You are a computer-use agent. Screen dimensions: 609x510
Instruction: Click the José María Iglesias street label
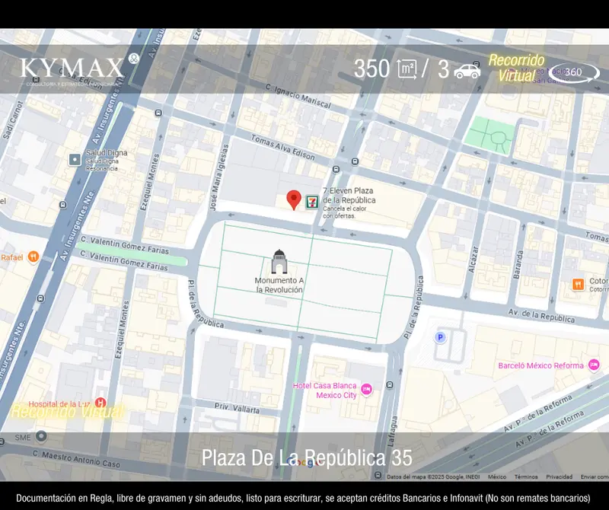click(220, 177)
